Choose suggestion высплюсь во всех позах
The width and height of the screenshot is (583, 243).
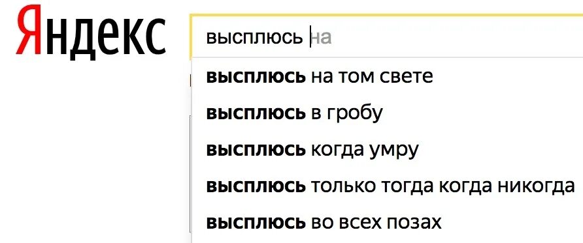(x=388, y=222)
